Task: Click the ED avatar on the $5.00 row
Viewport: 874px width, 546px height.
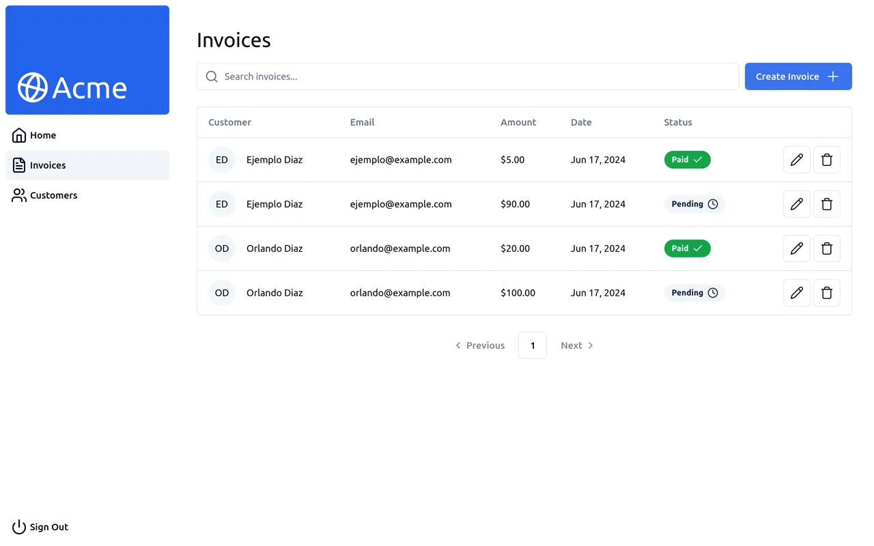Action: tap(222, 160)
